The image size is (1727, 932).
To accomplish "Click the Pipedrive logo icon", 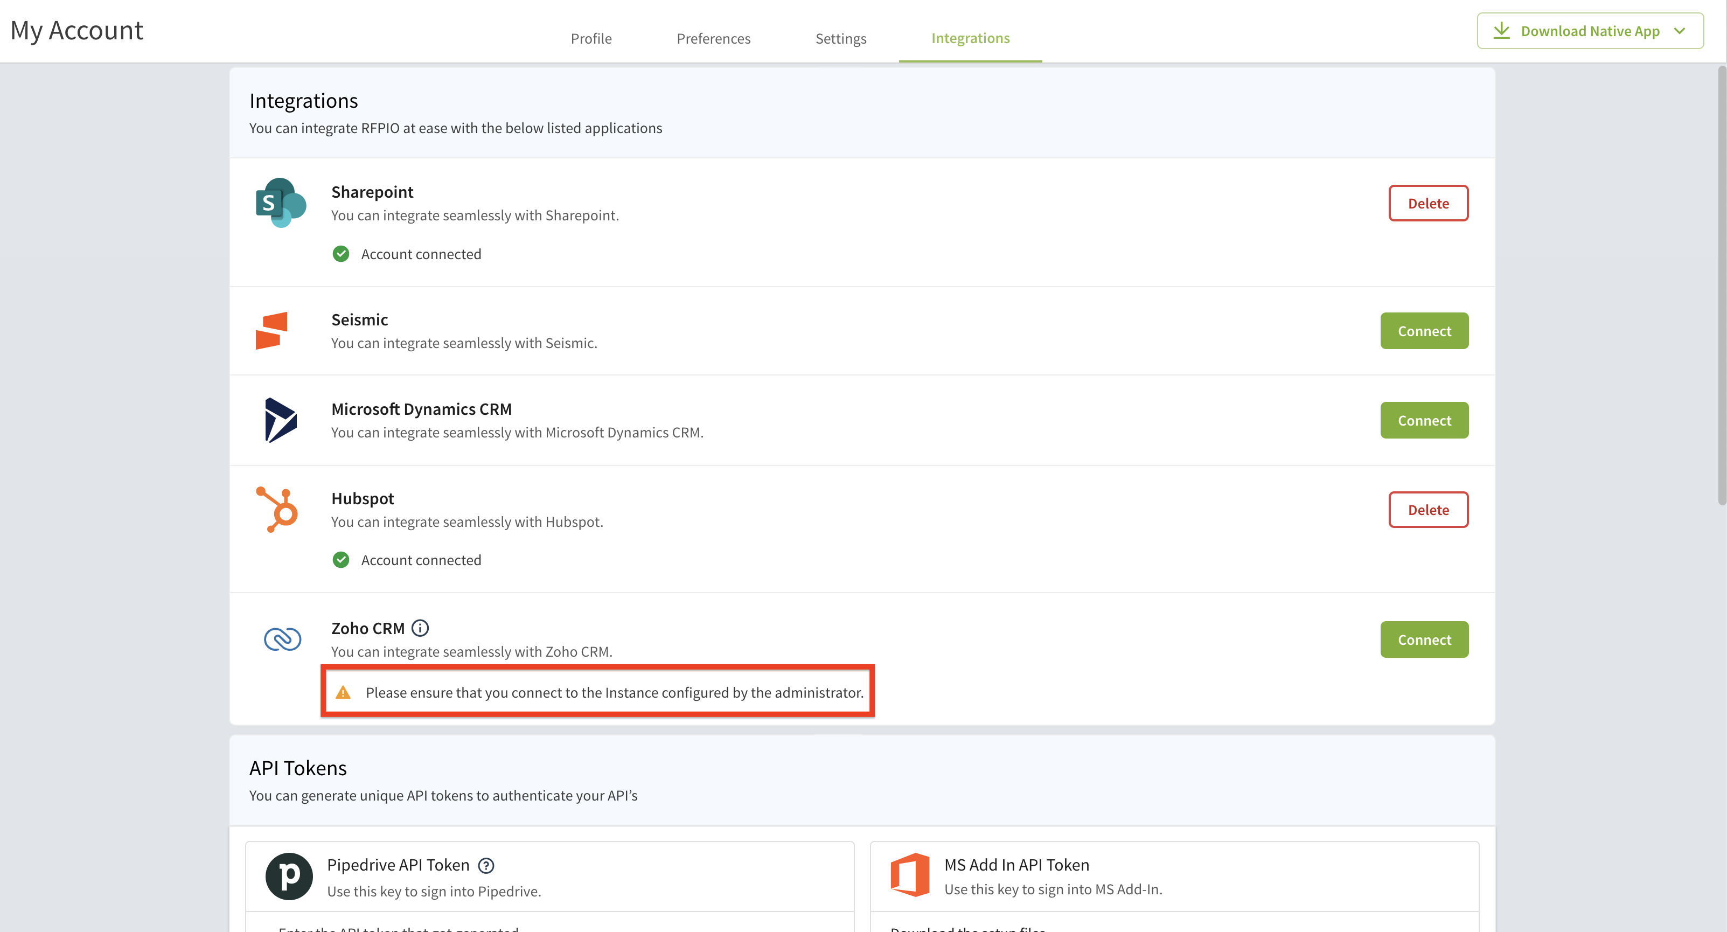I will pos(289,877).
